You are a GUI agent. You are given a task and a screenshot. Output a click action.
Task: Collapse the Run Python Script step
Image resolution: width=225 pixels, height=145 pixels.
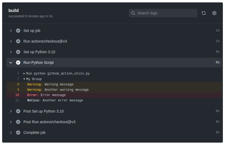point(11,63)
